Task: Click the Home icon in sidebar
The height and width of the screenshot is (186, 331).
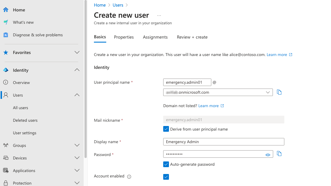Action: tap(6, 10)
